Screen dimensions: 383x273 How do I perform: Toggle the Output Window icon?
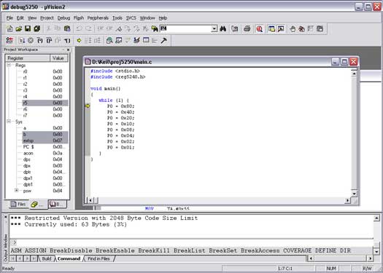281,29
